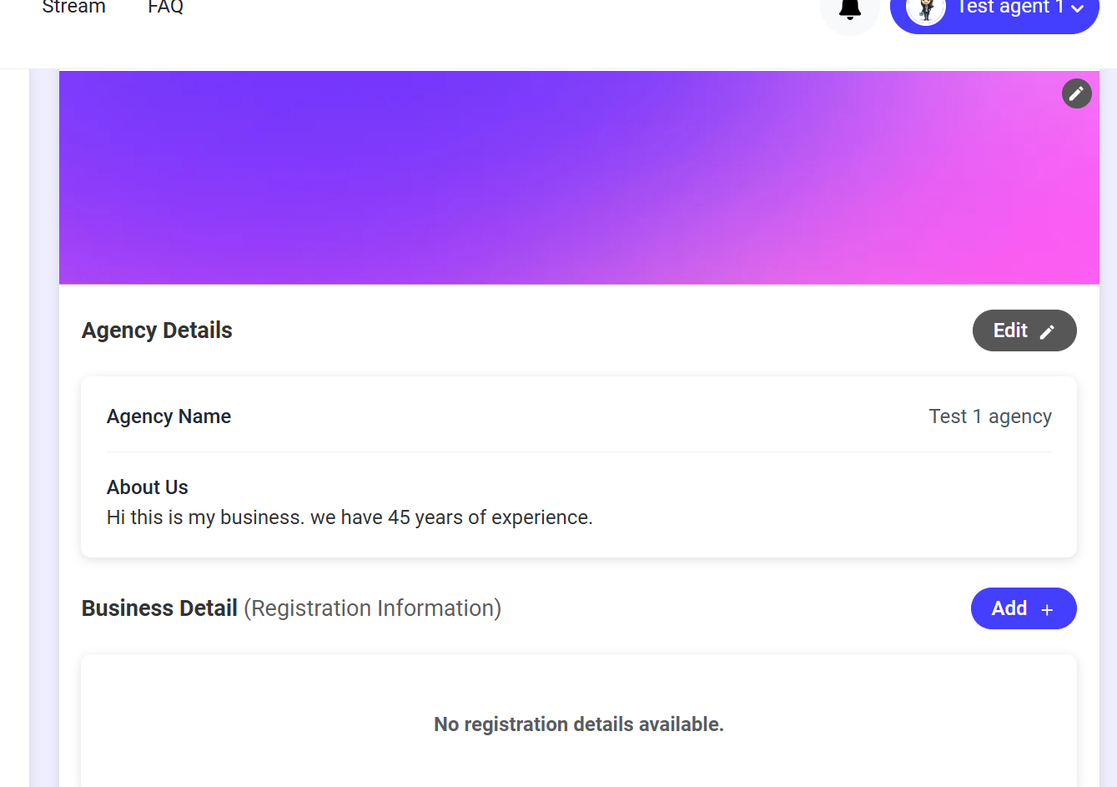Click the 45 years experience description text
This screenshot has height=787, width=1117.
[x=350, y=517]
